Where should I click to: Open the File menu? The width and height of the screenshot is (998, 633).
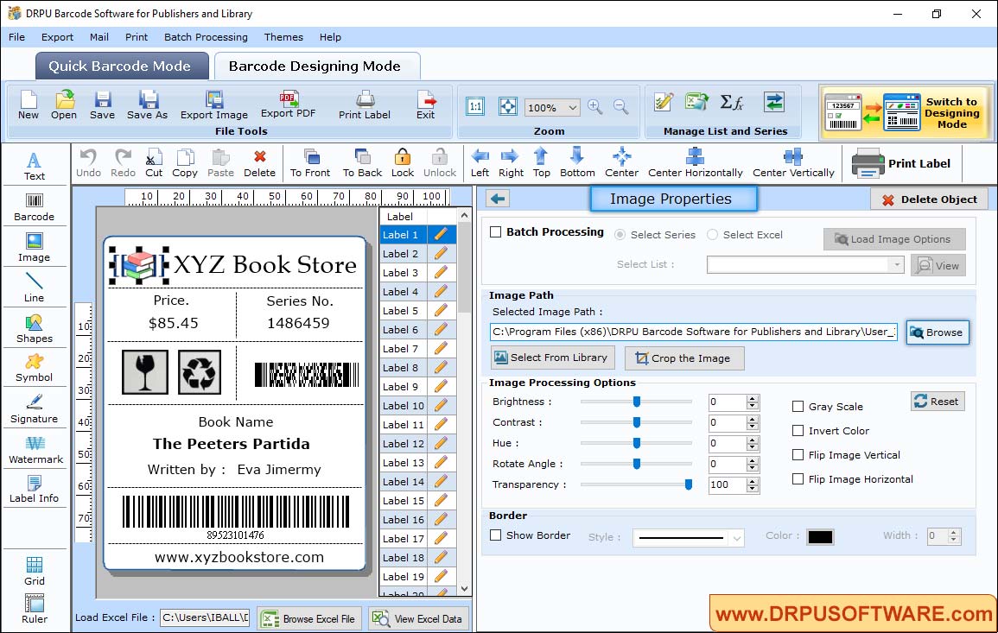17,37
